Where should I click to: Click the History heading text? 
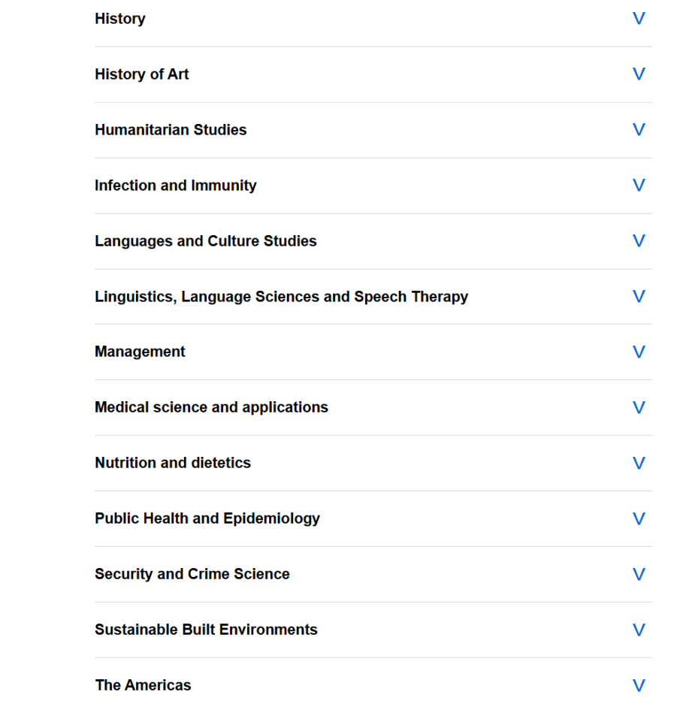[120, 19]
